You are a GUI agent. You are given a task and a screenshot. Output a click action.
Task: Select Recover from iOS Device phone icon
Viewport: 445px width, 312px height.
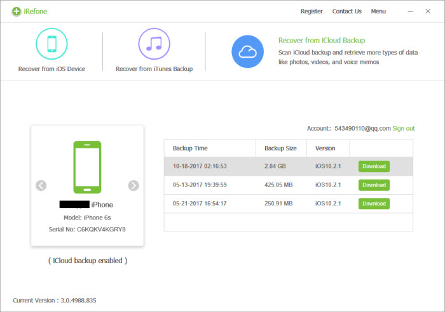51,44
